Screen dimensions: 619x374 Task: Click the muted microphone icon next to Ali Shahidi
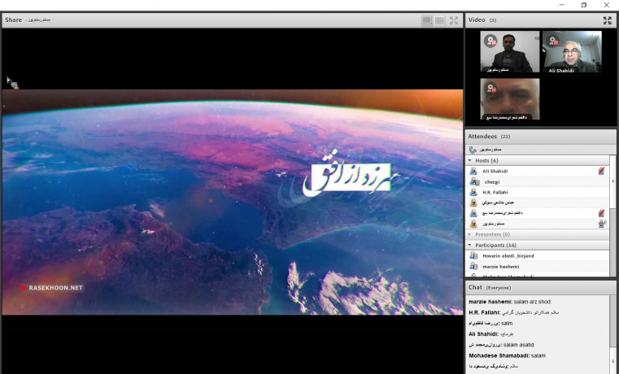click(x=601, y=171)
